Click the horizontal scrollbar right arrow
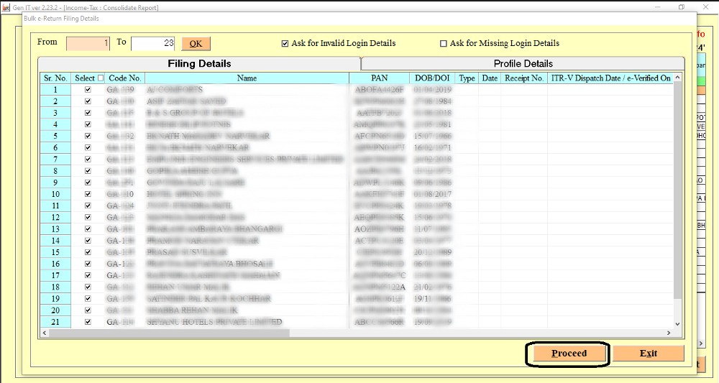This screenshot has width=719, height=383. 668,333
